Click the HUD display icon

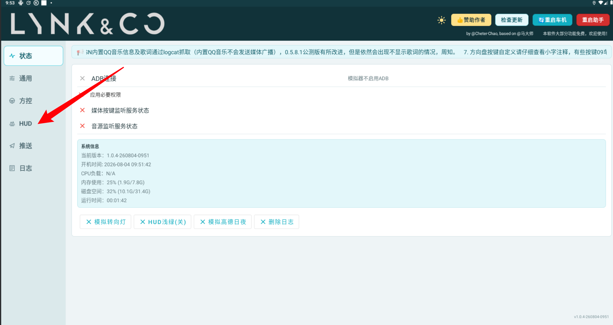(12, 123)
